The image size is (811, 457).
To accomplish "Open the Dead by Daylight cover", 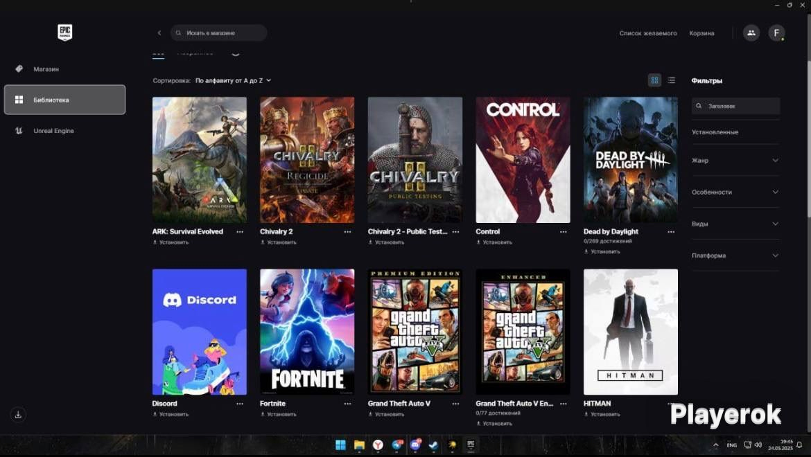I will tap(631, 160).
